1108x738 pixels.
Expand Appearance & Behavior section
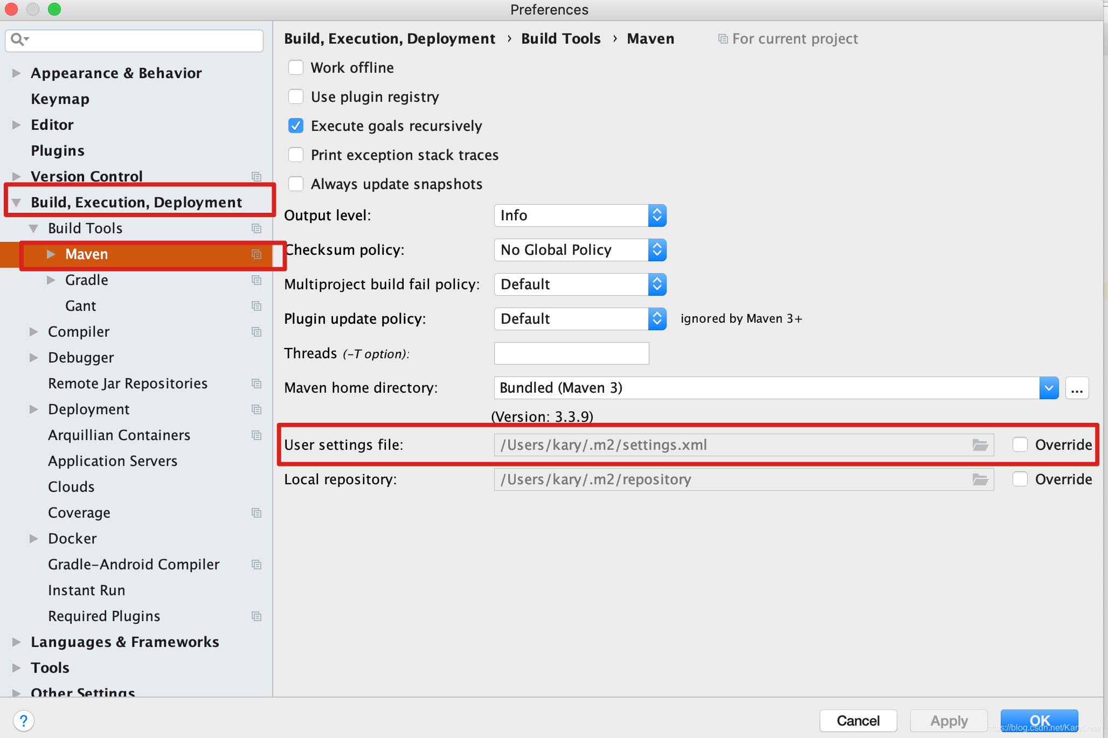click(x=17, y=73)
